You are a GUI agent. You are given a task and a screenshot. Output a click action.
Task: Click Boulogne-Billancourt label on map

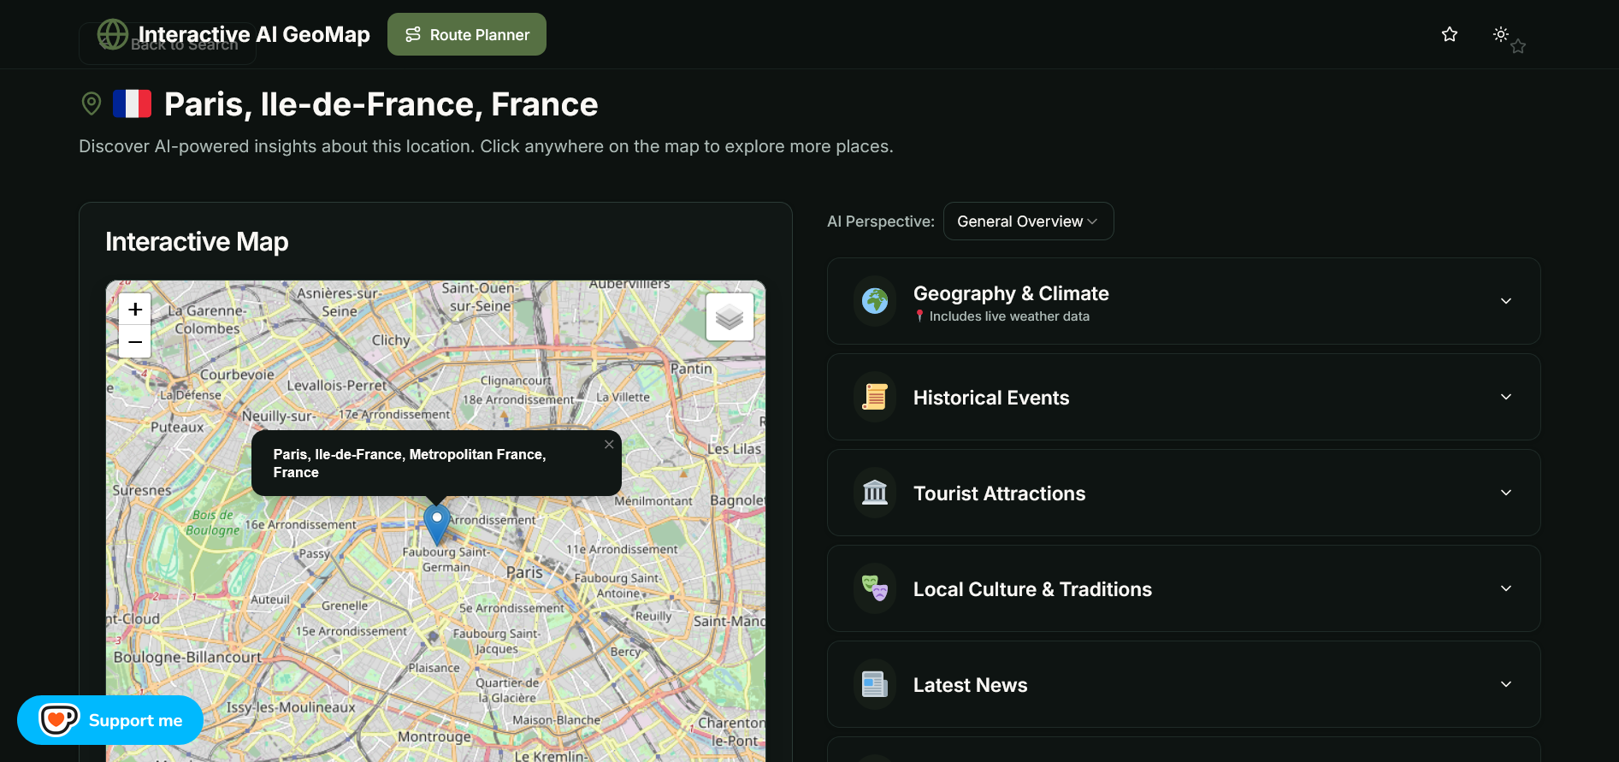pos(187,657)
